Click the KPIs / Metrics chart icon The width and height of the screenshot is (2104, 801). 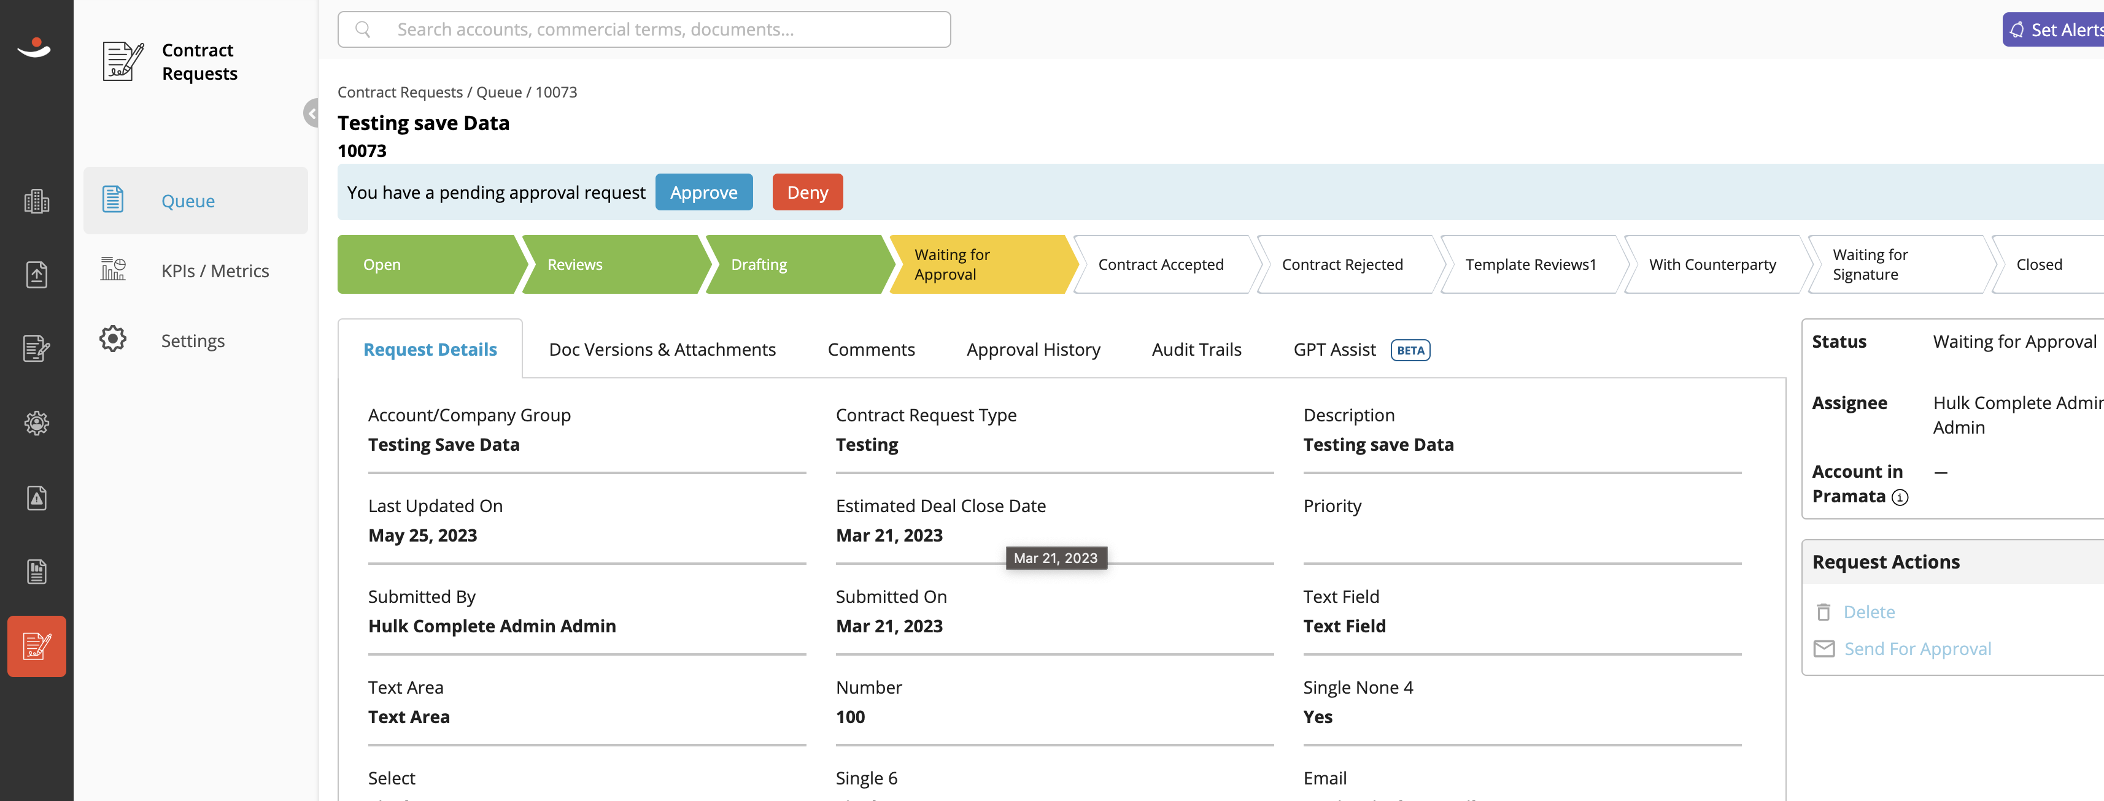click(x=113, y=269)
